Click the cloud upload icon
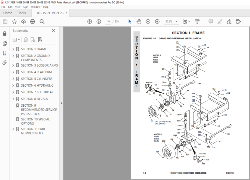250x180 pixels. tap(23, 22)
